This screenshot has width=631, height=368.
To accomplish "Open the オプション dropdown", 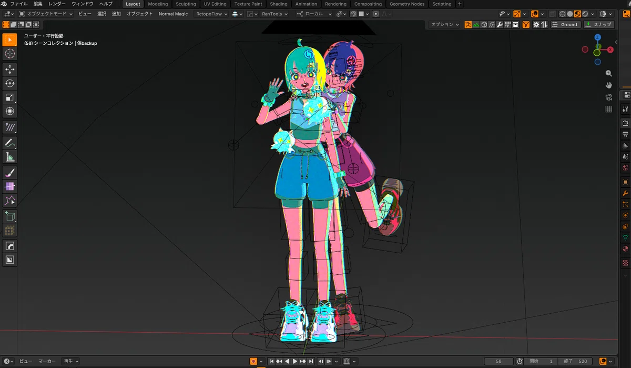I will click(x=445, y=25).
